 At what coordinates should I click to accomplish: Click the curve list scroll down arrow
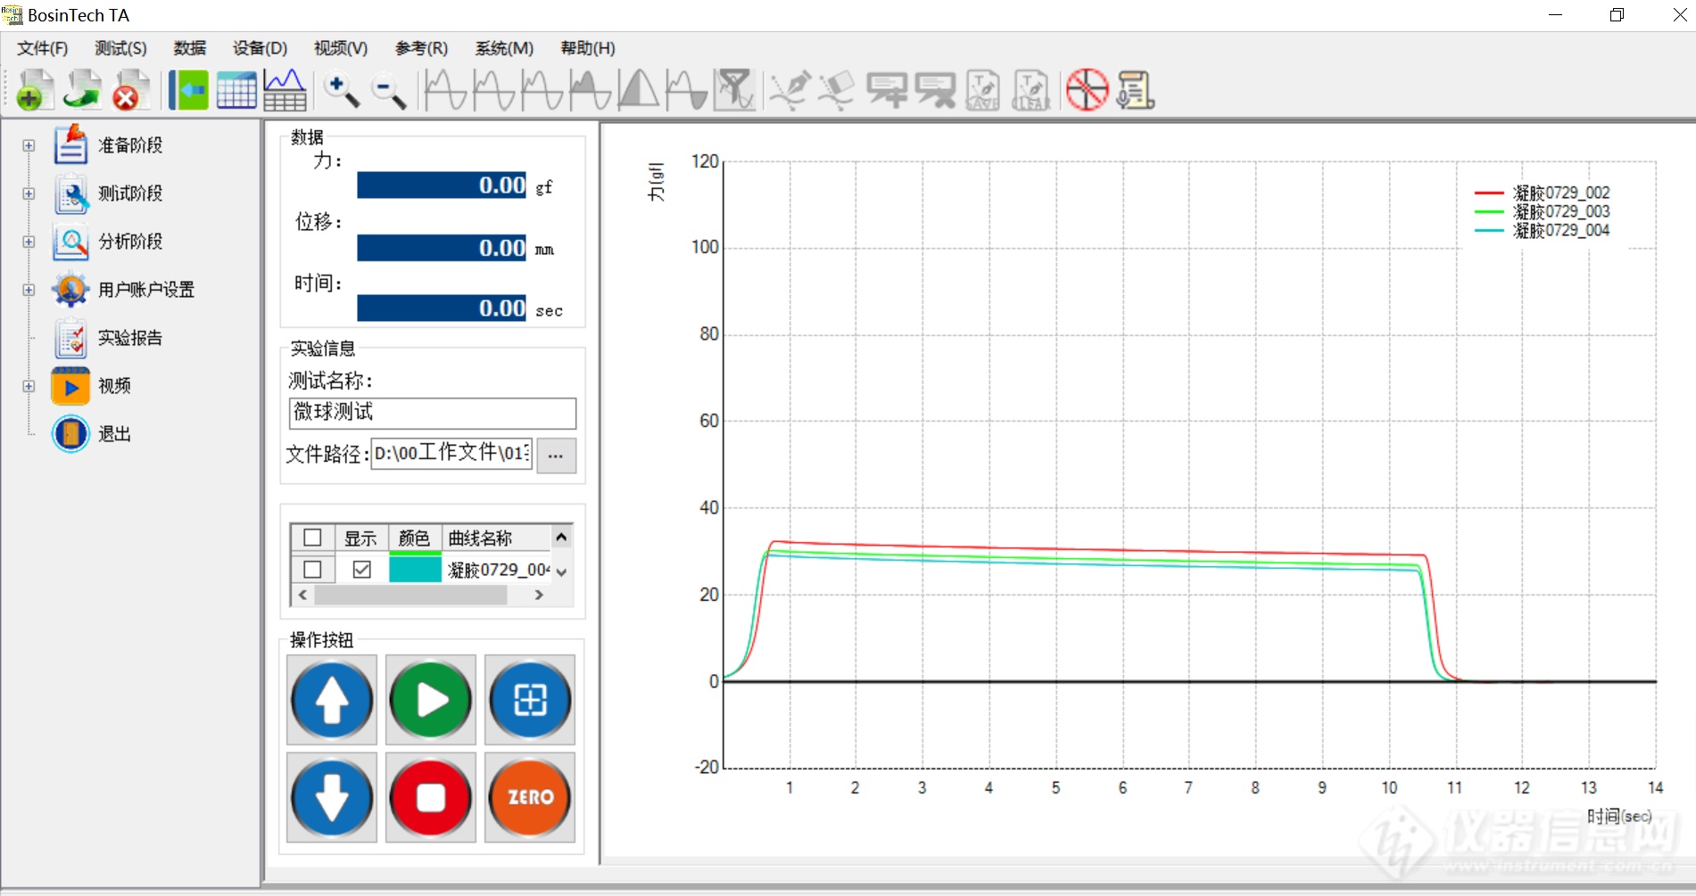pyautogui.click(x=561, y=571)
